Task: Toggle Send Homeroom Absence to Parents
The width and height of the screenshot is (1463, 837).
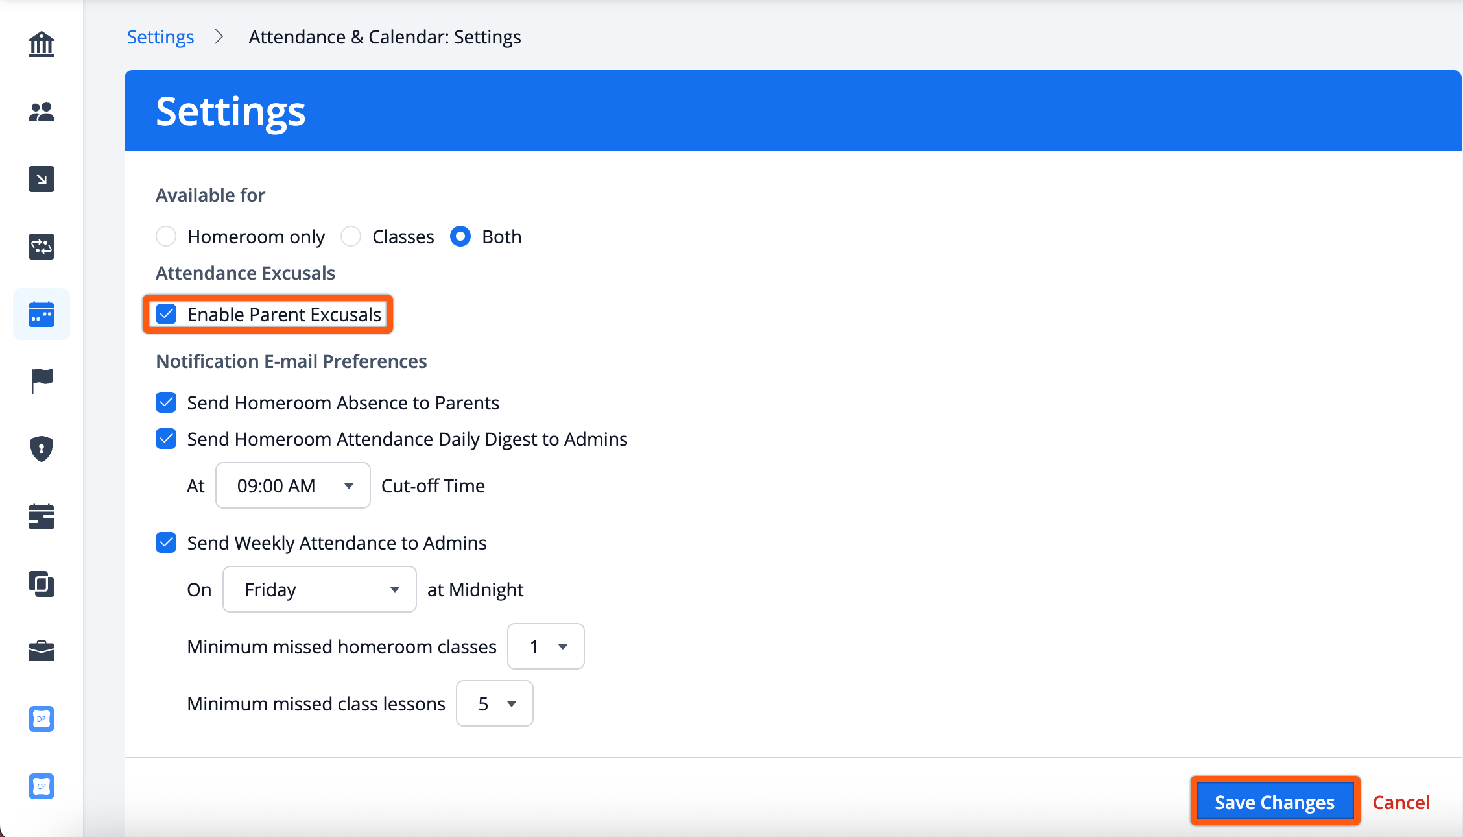Action: point(167,403)
